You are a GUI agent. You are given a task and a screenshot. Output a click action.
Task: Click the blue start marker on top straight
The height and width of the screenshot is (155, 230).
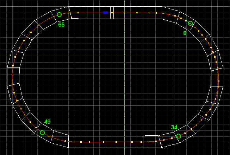point(106,13)
